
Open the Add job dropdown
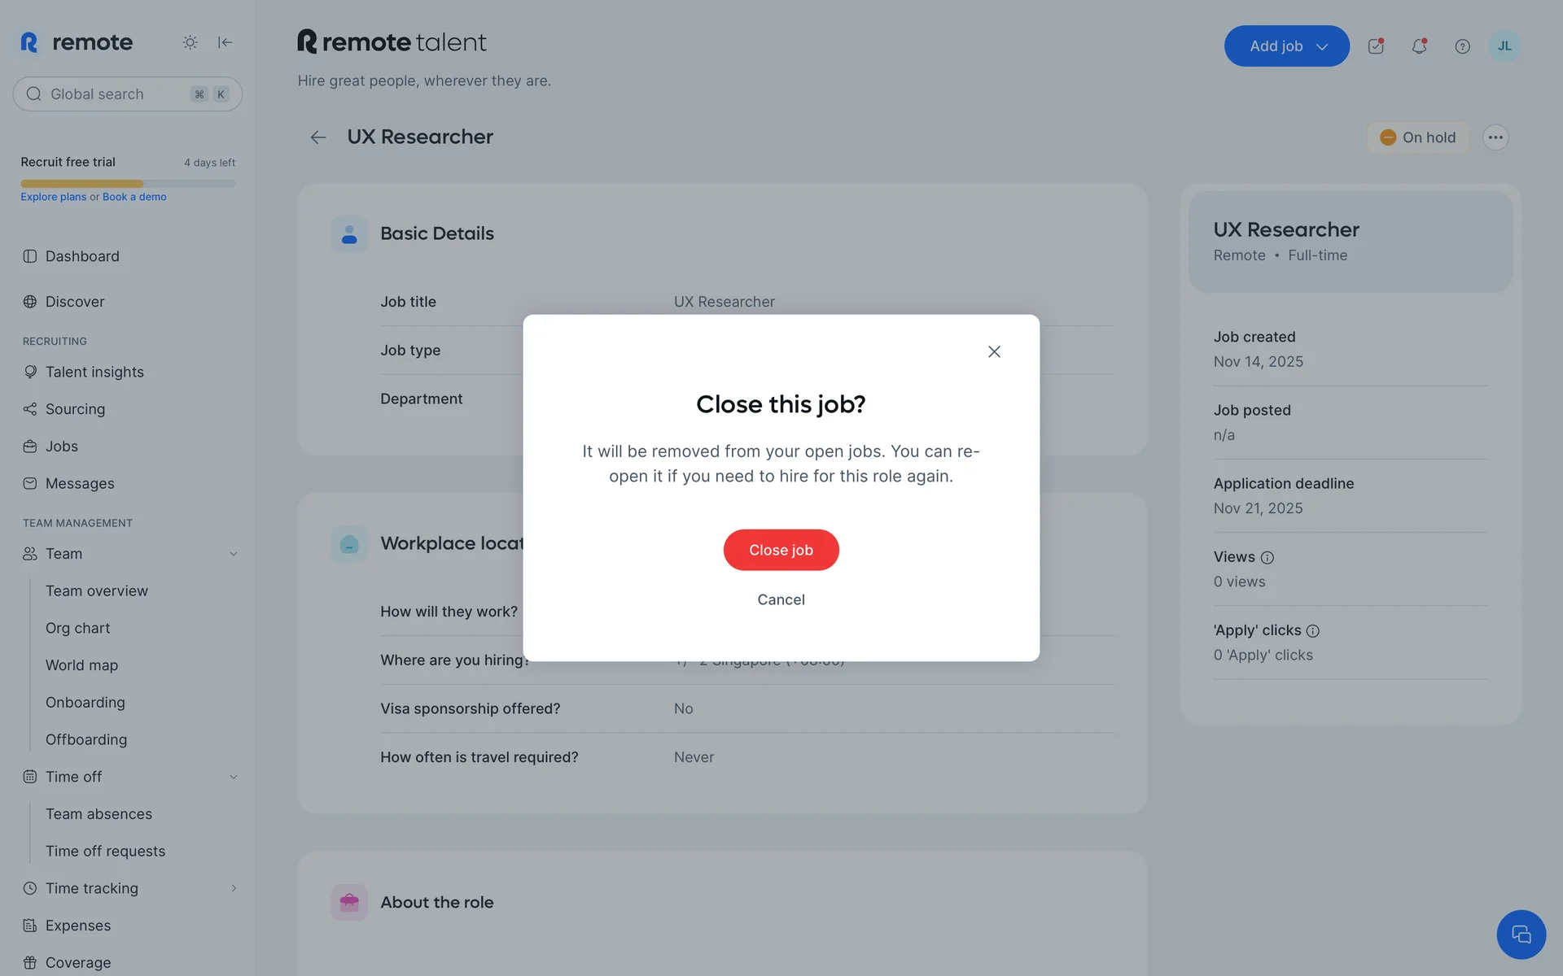pyautogui.click(x=1286, y=46)
